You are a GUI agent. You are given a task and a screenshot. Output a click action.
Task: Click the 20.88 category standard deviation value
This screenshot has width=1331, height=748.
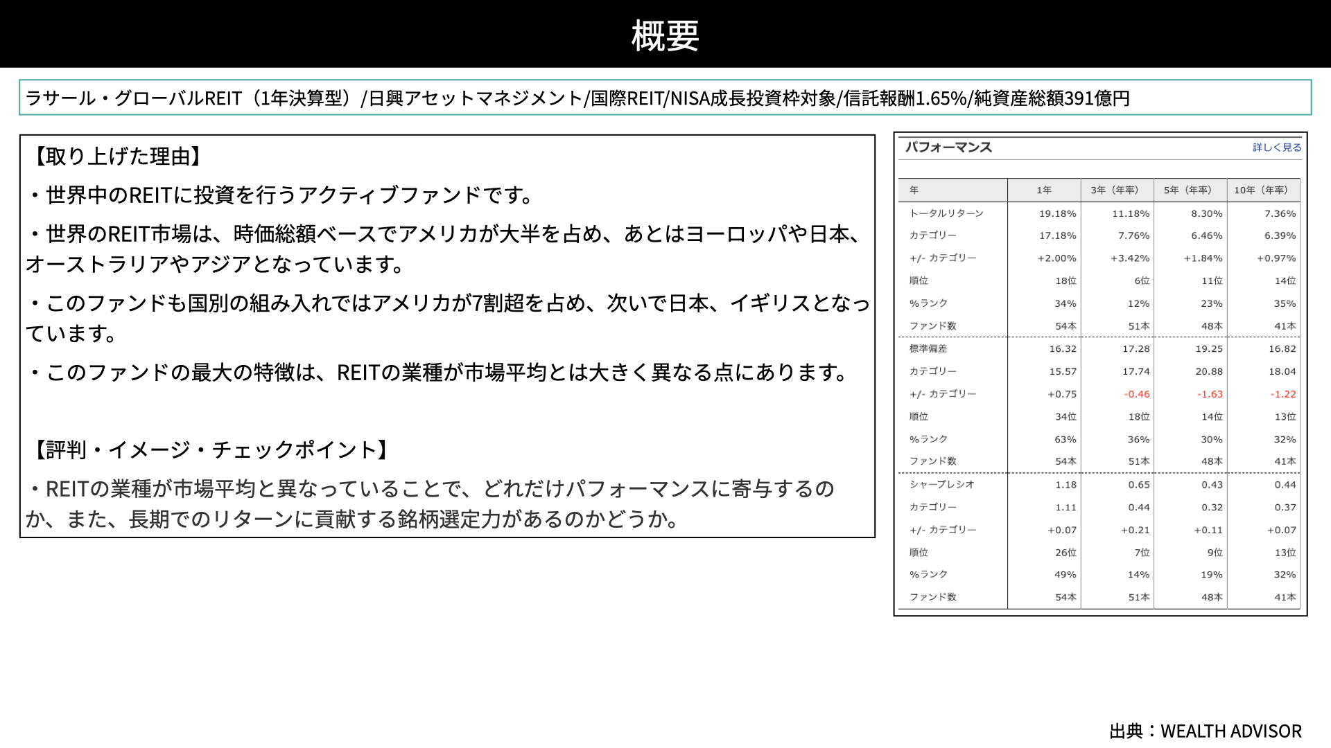(1209, 371)
